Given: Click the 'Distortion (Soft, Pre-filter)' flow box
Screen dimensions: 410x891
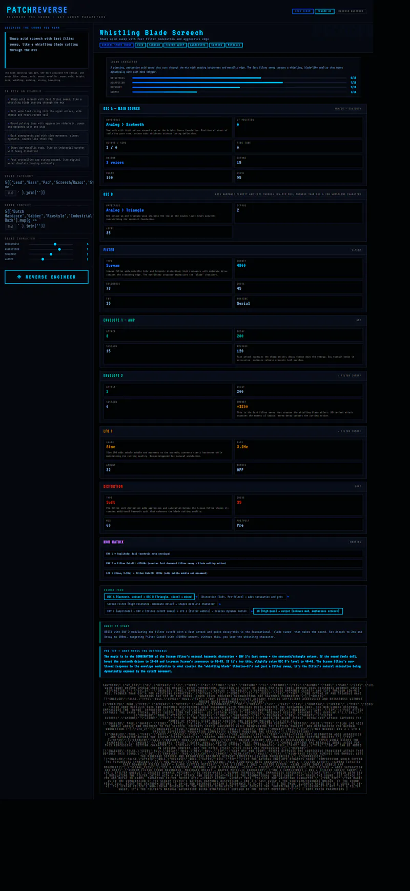Looking at the screenshot, I should click(x=242, y=597).
